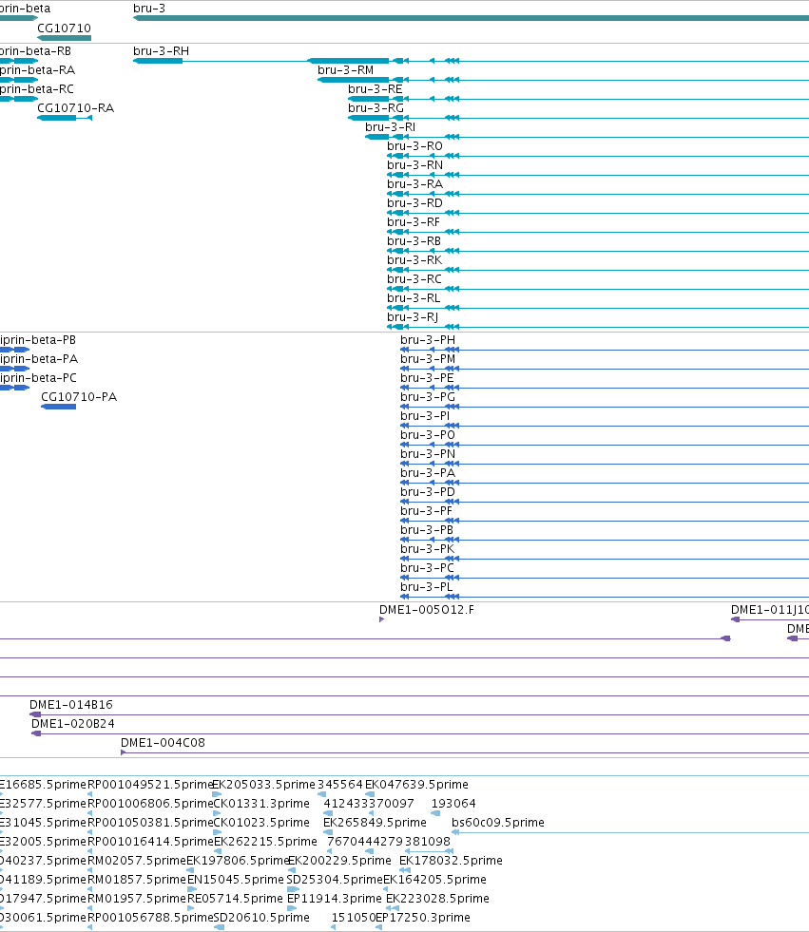Pick transcript label bru-3-RI
809x932 pixels.
pos(390,127)
